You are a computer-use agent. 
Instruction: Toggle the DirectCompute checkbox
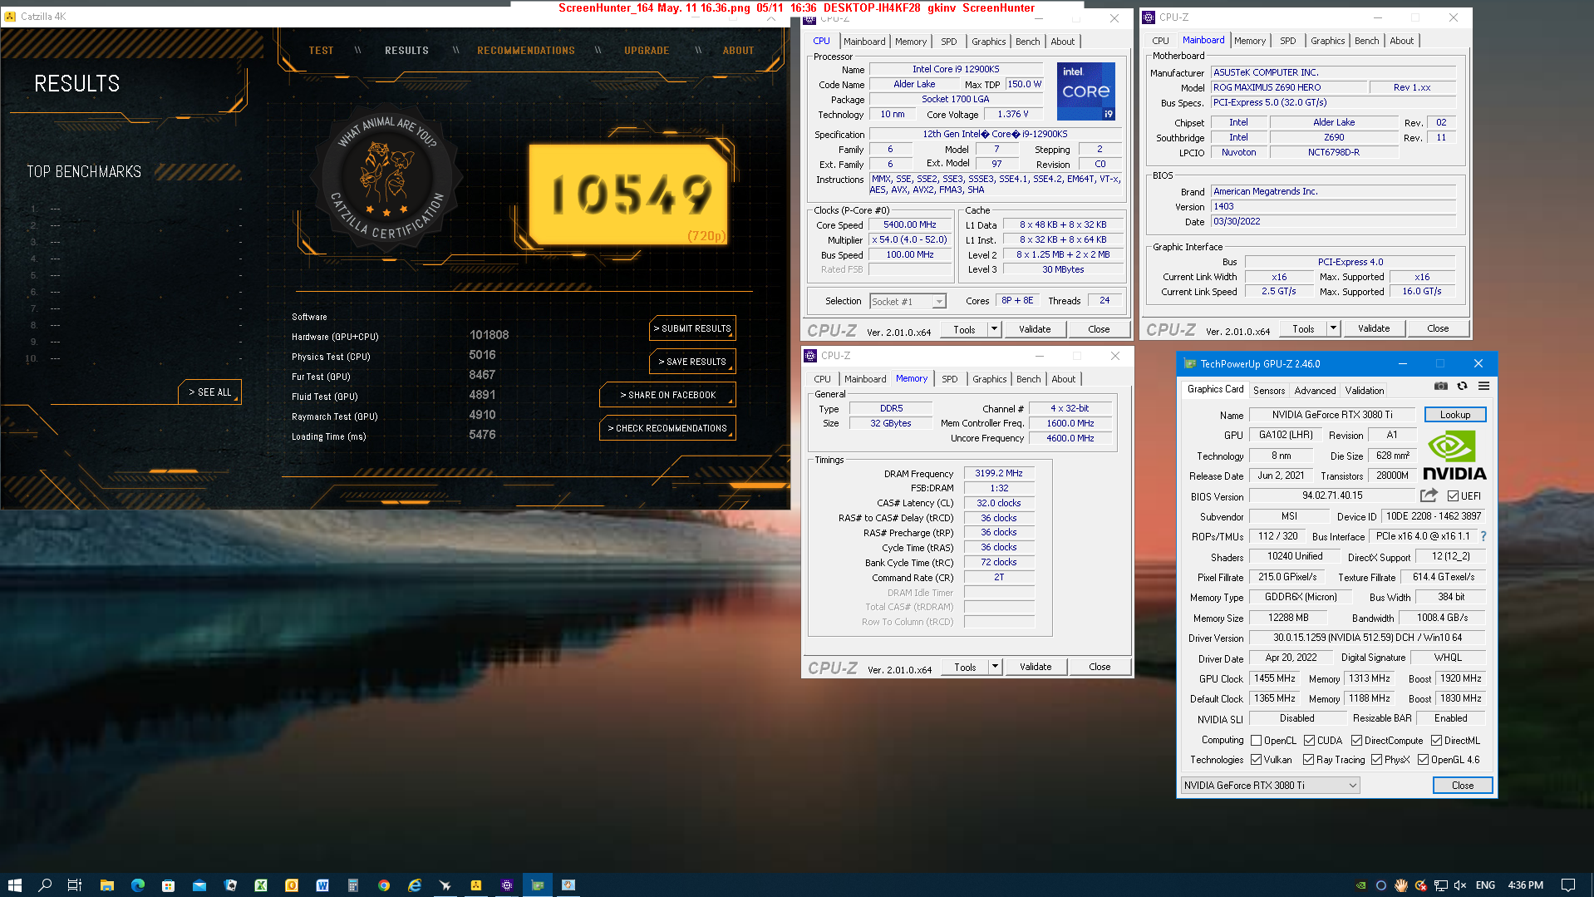(x=1357, y=741)
